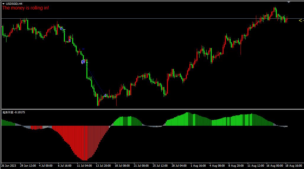Click the 29 Jun 12:00 time label
This screenshot has width=304, height=169.
tap(28, 166)
